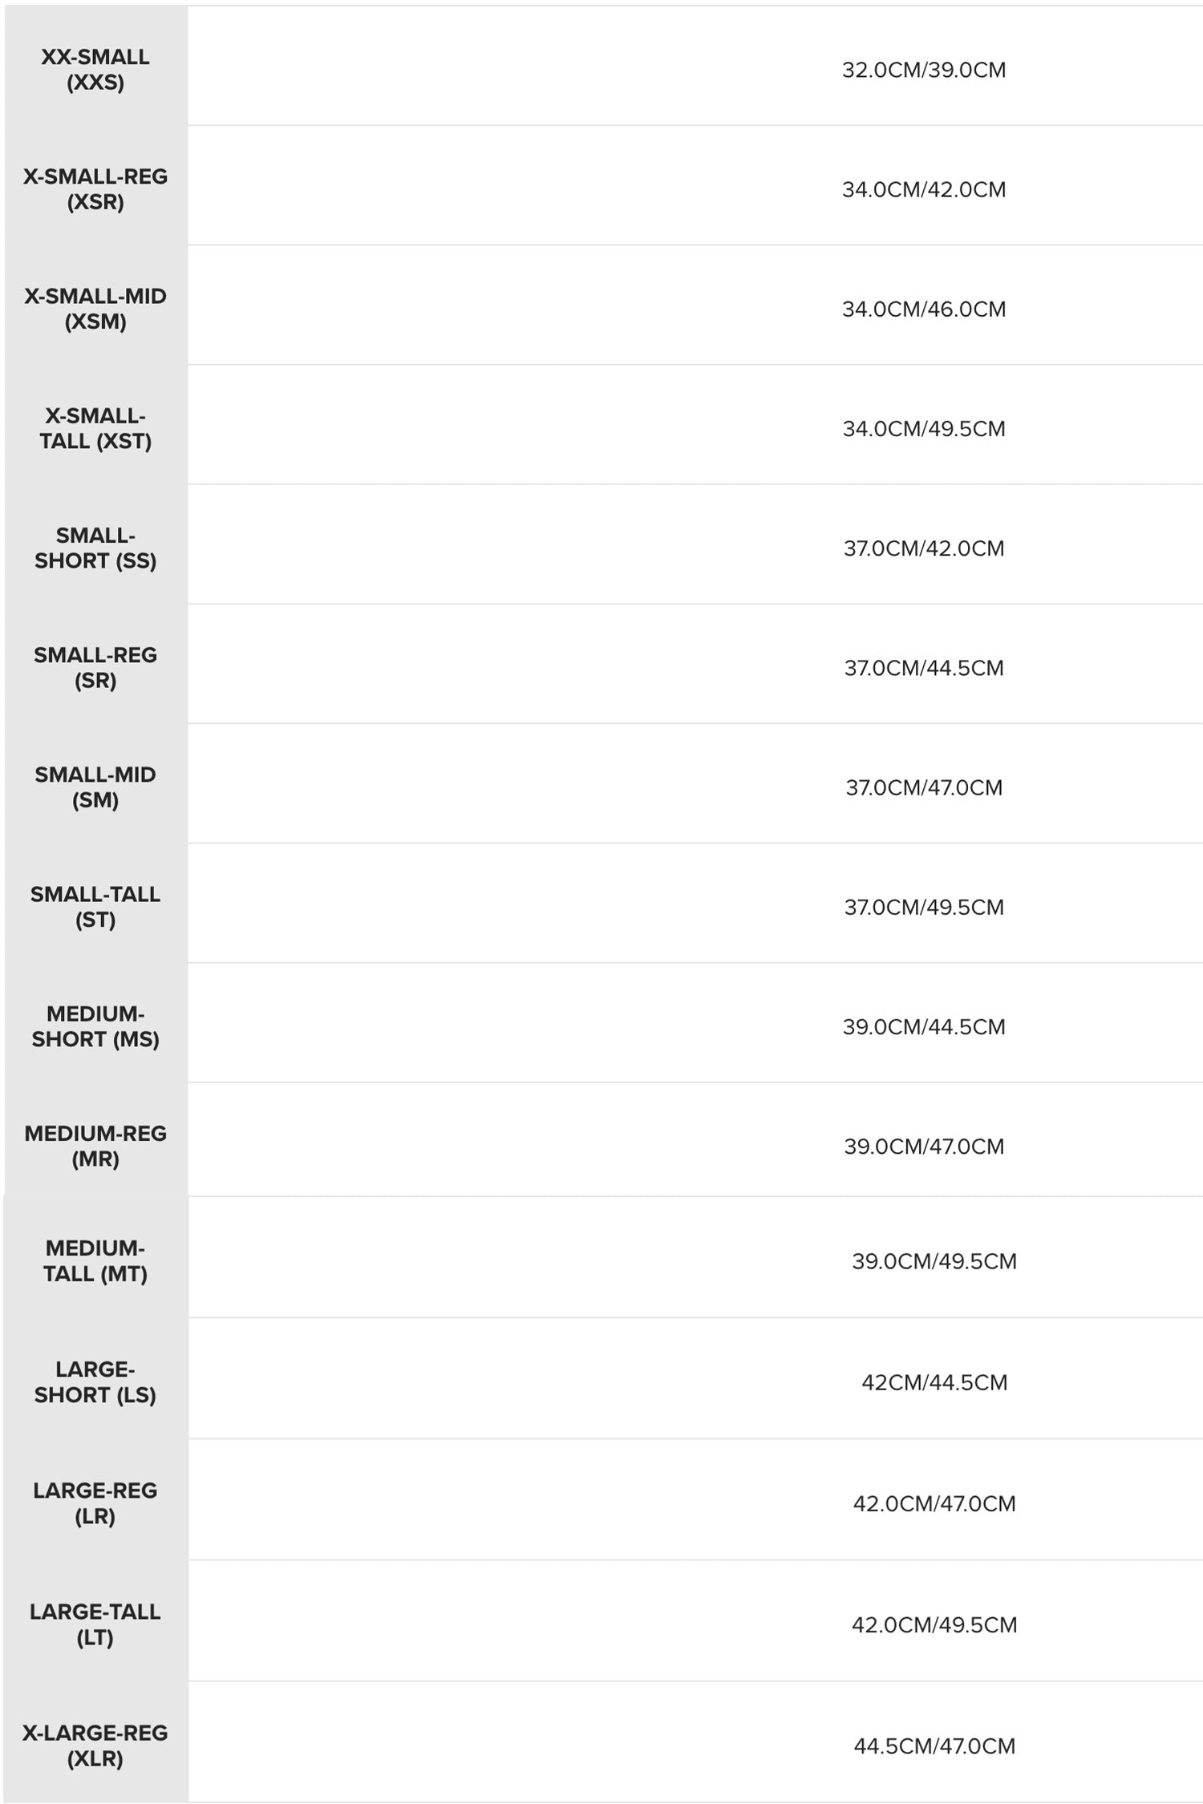Viewport: 1203px width, 1804px height.
Task: Click the MEDIUM-TALL (MT) row header
Action: [95, 1260]
